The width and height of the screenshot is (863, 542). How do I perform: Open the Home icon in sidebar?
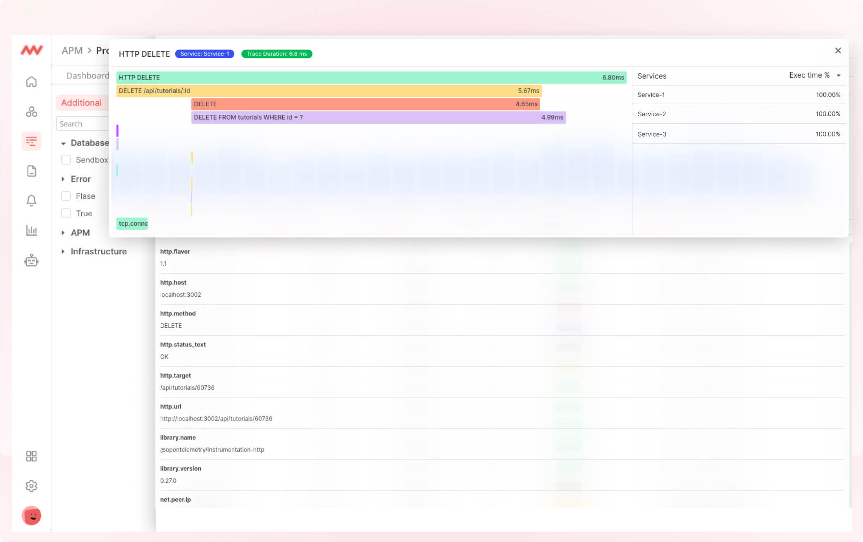click(x=31, y=82)
